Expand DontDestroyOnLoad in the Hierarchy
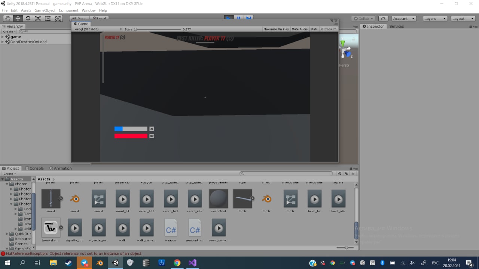The width and height of the screenshot is (479, 269). tap(3, 42)
